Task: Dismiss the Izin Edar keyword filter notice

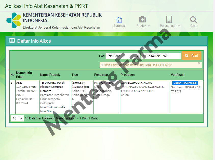Action: [x=199, y=63]
